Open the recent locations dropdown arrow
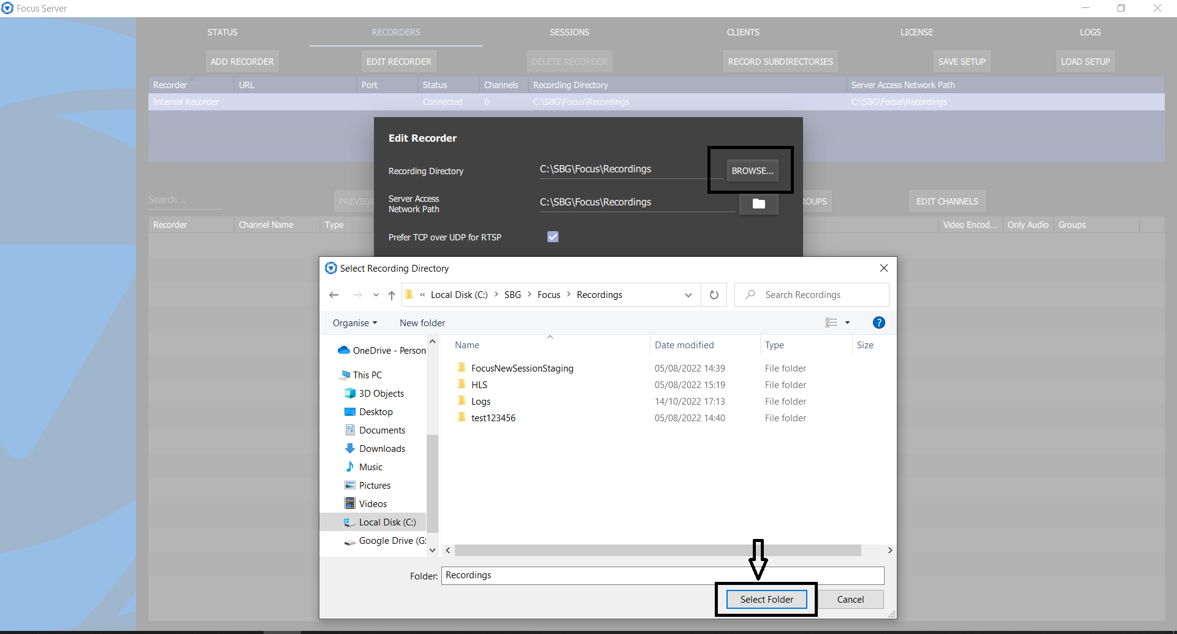1177x634 pixels. point(376,295)
